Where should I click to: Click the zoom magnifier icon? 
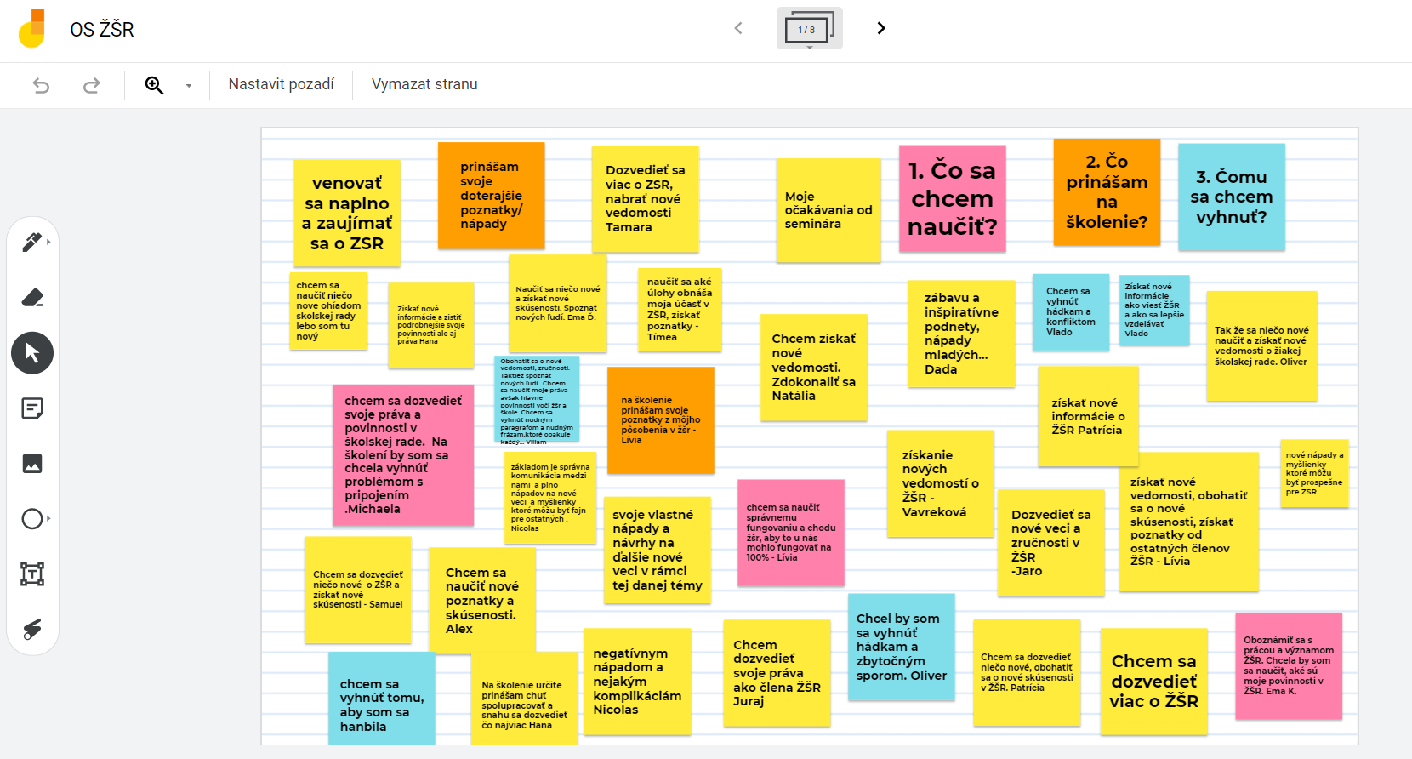tap(154, 85)
